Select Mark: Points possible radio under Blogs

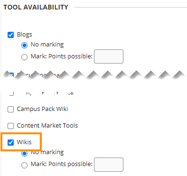click(x=24, y=57)
